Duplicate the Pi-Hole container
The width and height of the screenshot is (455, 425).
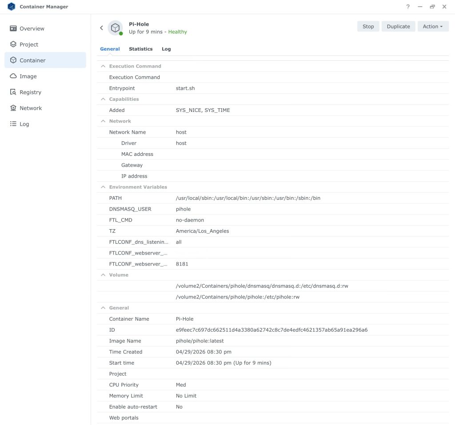click(398, 26)
